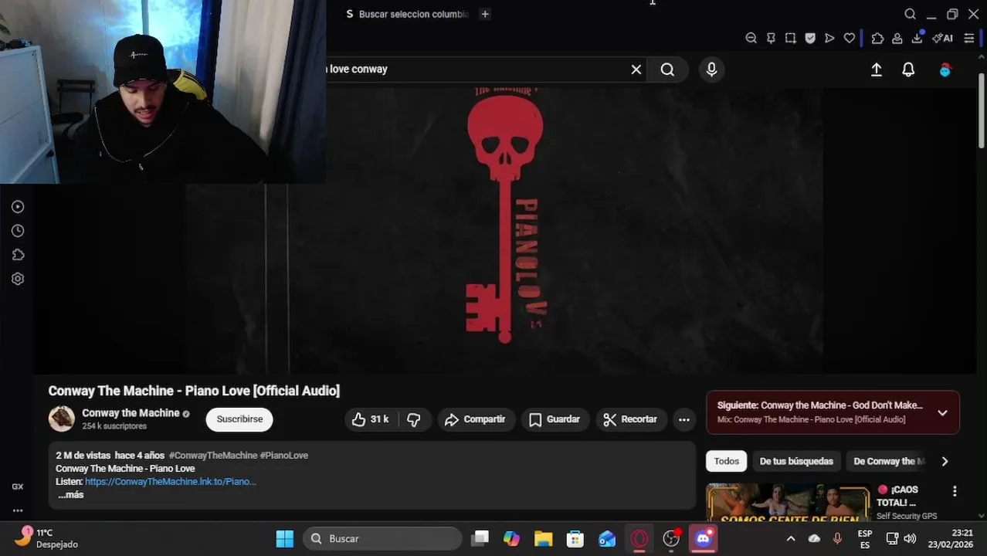Viewport: 987px width, 556px height.
Task: Open the snapshot capture tool
Action: 790,38
